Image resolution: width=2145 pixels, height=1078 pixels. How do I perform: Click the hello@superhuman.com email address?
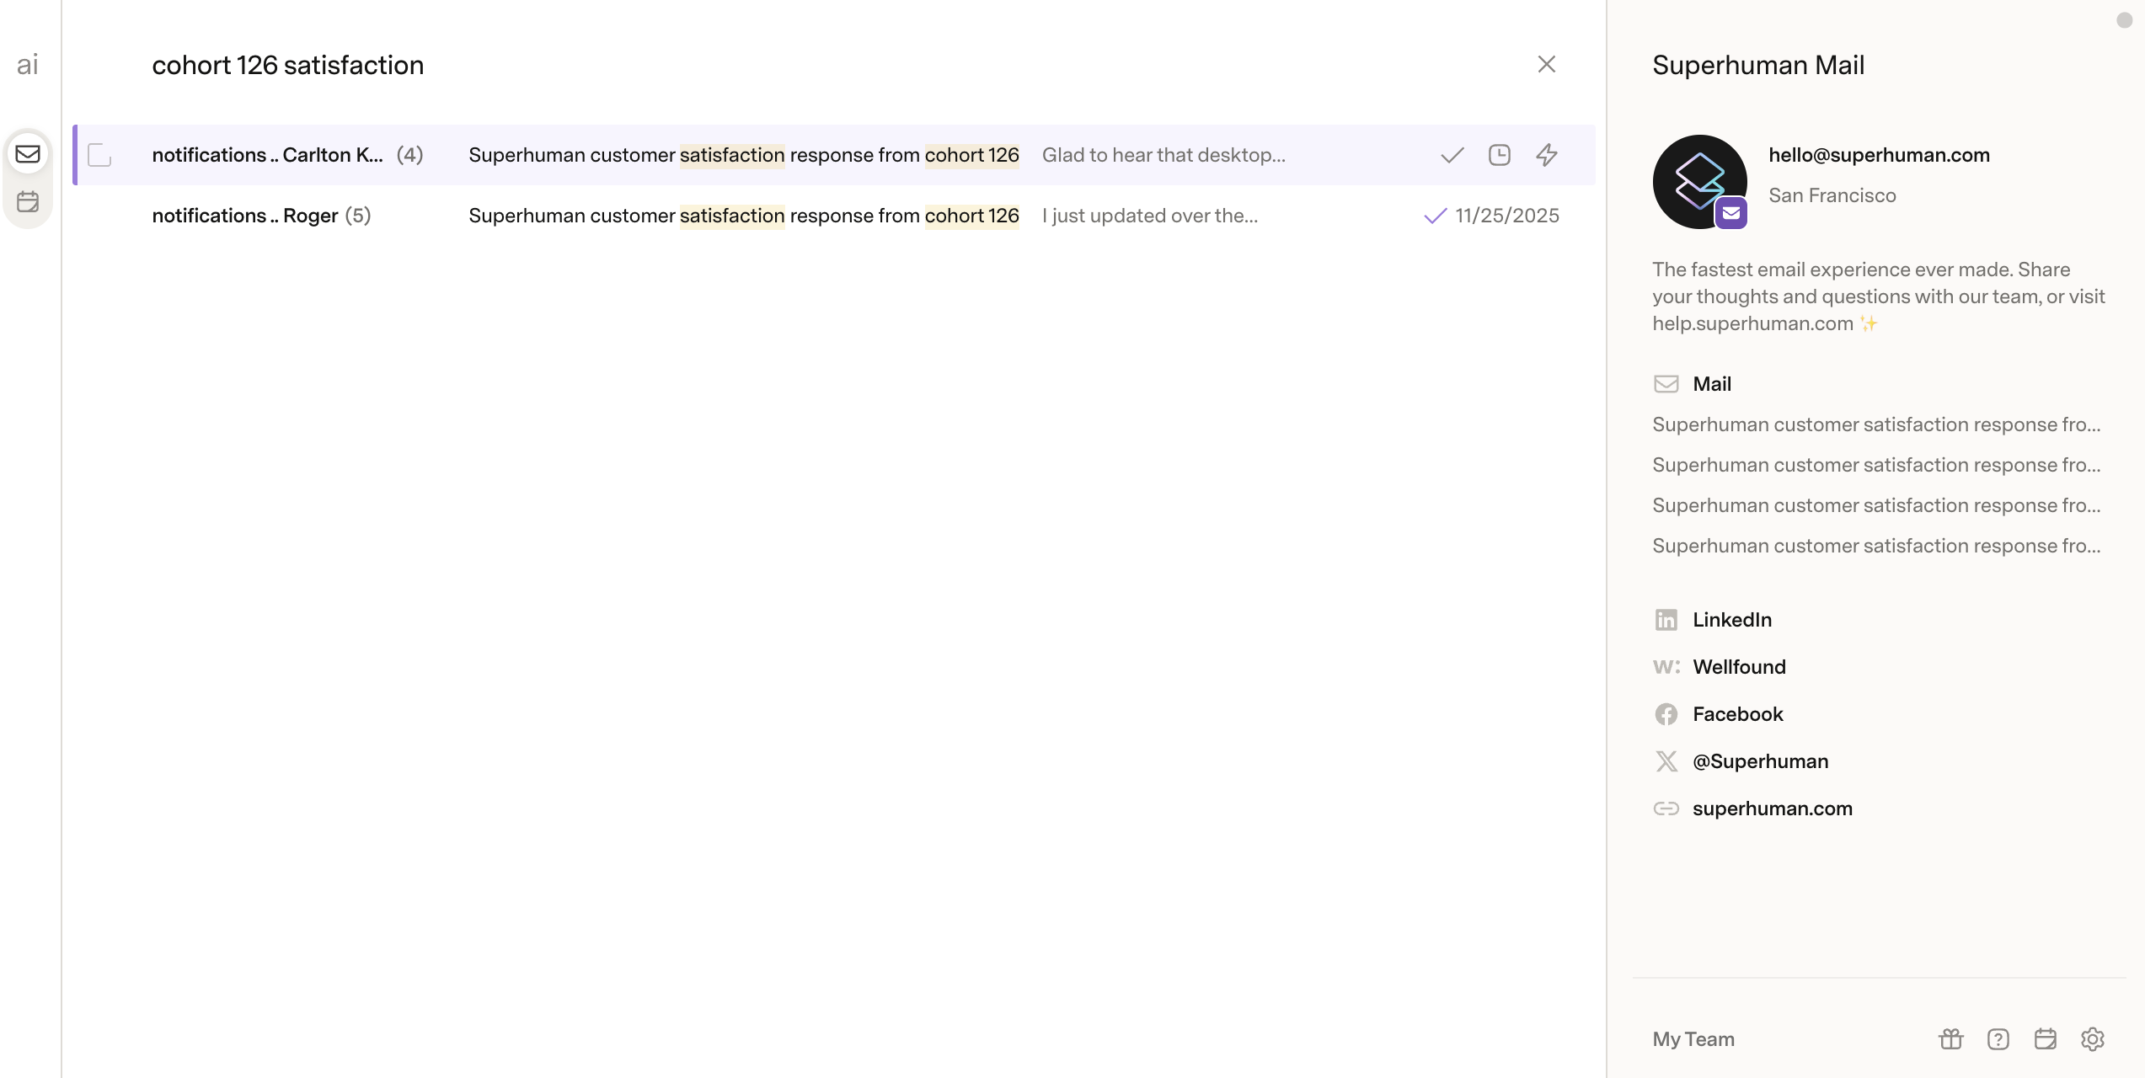pyautogui.click(x=1879, y=155)
